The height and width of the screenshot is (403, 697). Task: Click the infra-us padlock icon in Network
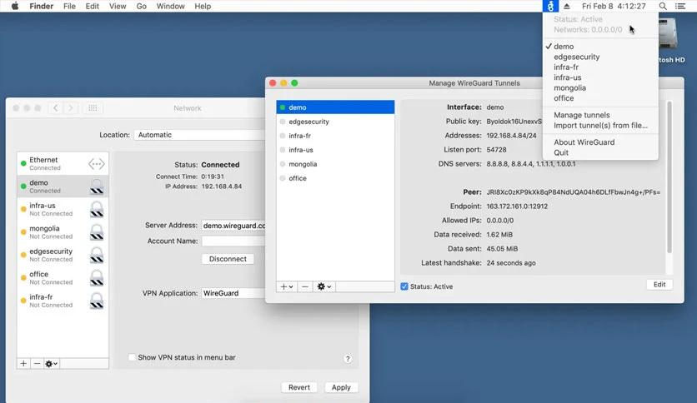coord(97,210)
